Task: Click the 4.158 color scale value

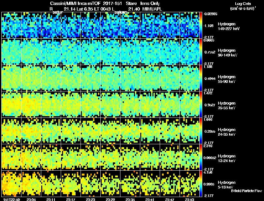Action: pos(208,172)
